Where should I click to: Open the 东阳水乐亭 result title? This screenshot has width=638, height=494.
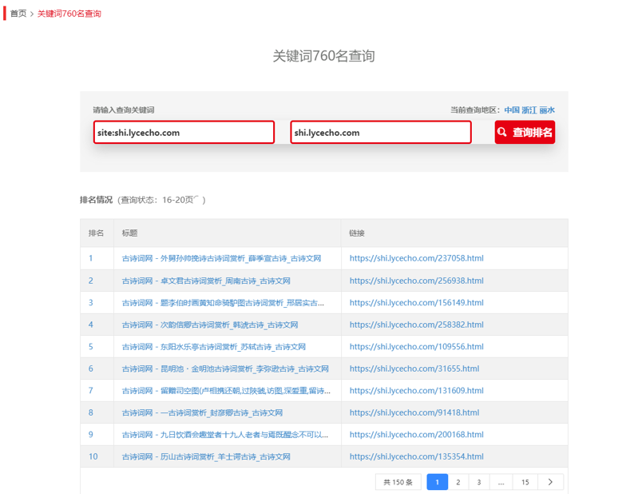pos(213,347)
